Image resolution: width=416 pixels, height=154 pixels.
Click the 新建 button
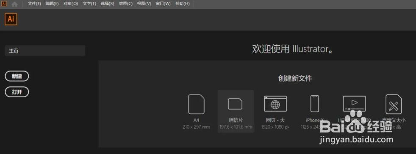click(x=17, y=76)
